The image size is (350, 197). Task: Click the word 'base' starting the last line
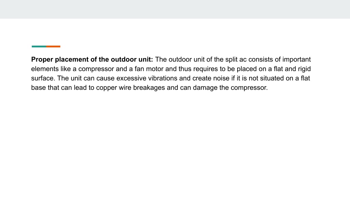point(38,88)
